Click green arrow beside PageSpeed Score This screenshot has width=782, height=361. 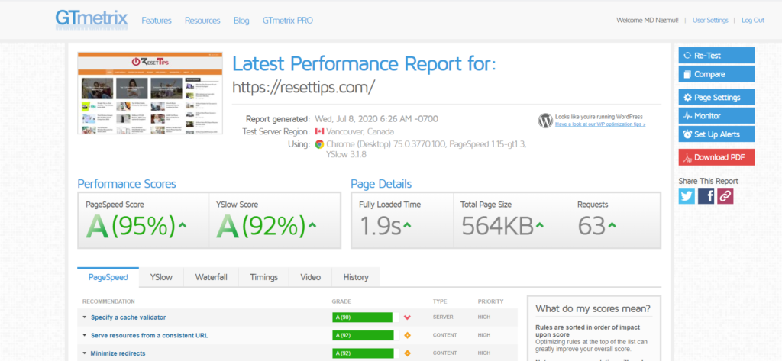coord(183,225)
